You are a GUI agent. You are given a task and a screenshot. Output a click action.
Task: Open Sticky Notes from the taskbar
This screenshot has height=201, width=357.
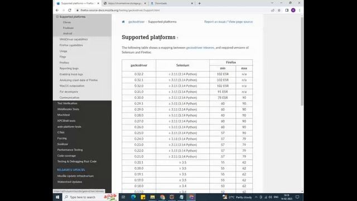143,197
